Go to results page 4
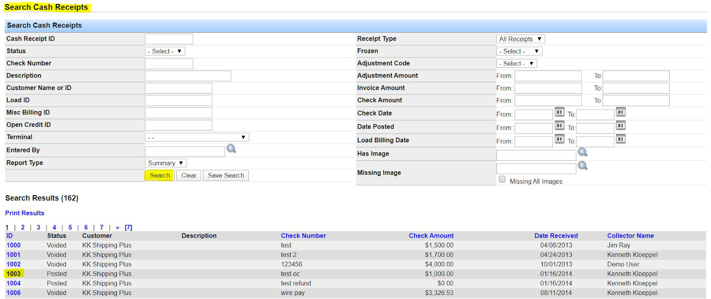Viewport: 711px width, 299px height. pyautogui.click(x=54, y=227)
